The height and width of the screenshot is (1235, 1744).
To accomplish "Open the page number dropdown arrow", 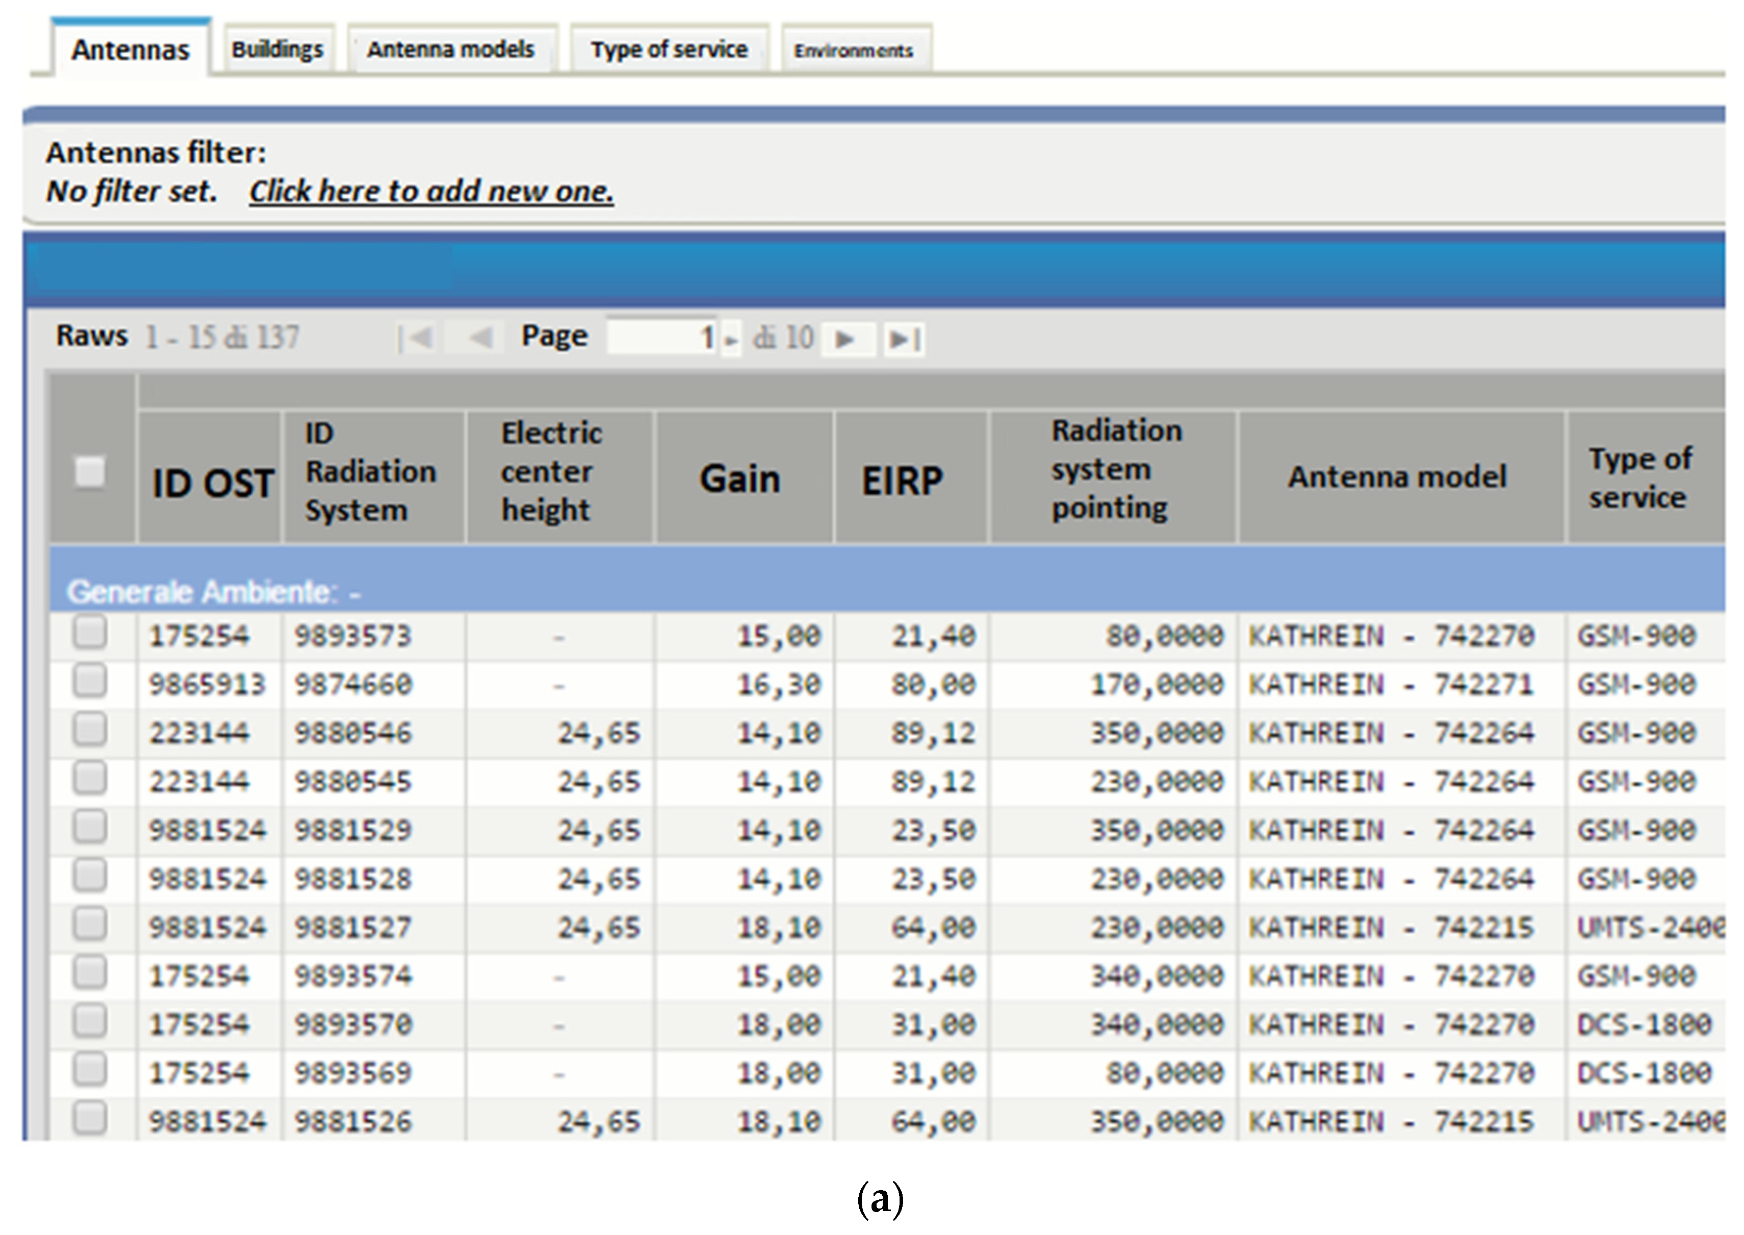I will (731, 340).
